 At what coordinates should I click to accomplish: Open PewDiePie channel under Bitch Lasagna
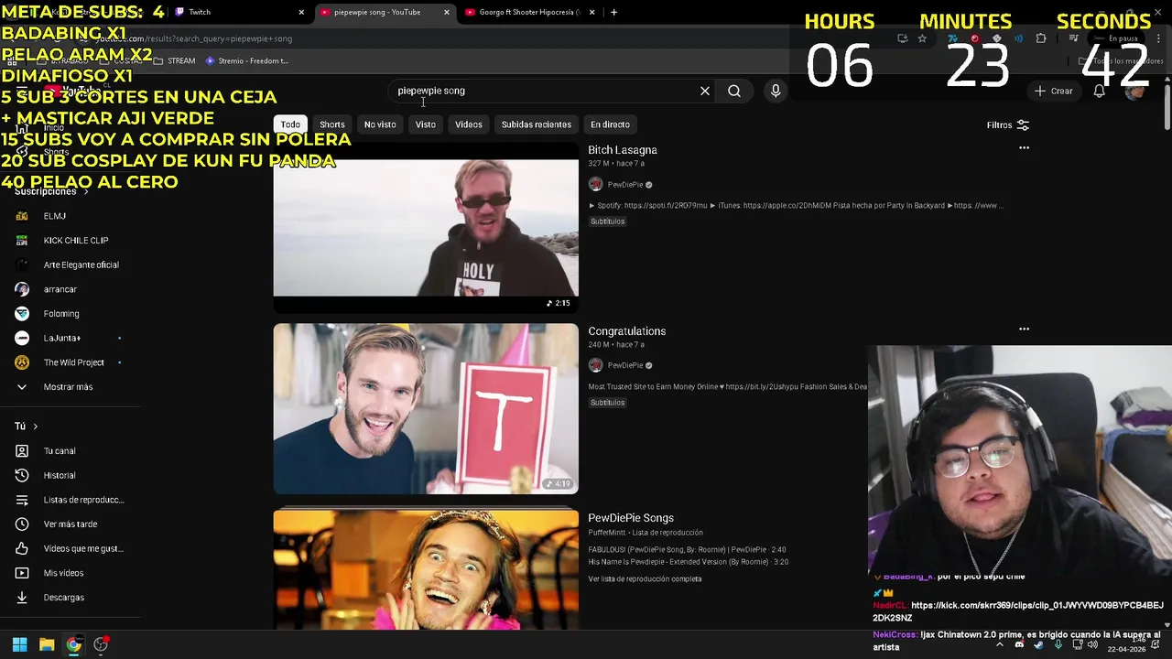coord(625,185)
